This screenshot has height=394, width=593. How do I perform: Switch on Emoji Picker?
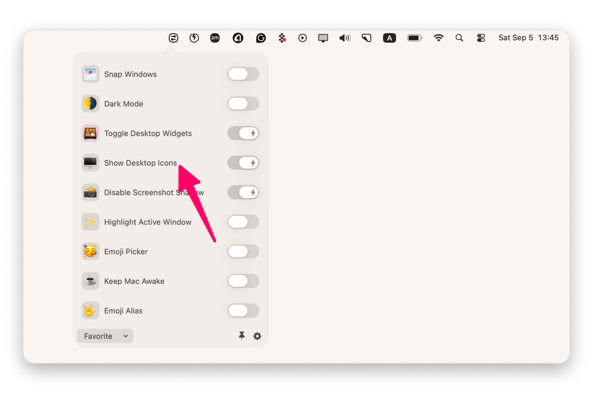click(x=243, y=251)
